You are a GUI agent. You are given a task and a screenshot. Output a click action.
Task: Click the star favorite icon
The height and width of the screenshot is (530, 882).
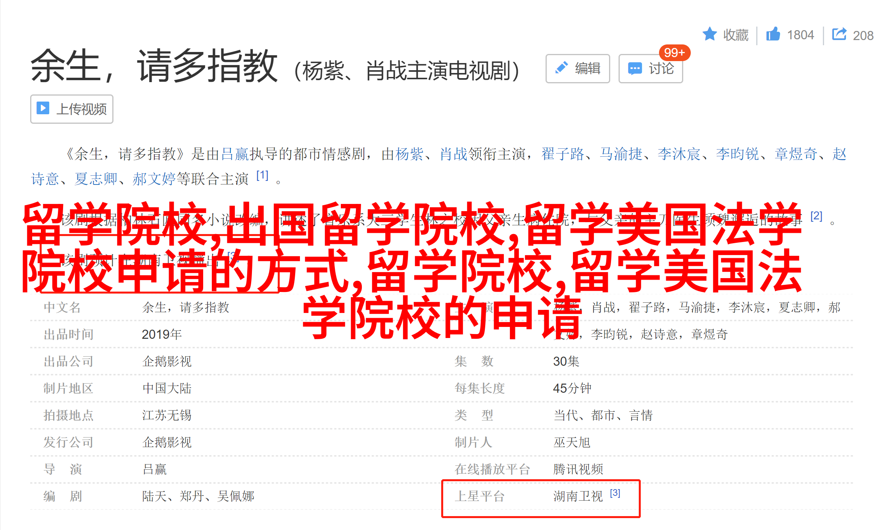pyautogui.click(x=709, y=34)
